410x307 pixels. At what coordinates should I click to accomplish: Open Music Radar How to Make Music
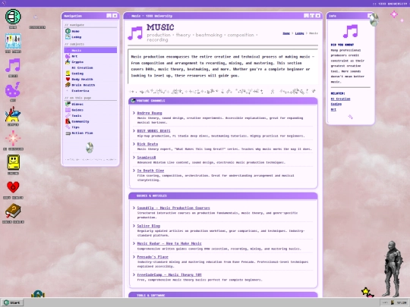tap(169, 243)
